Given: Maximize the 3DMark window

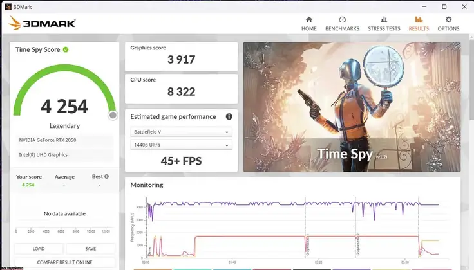Looking at the screenshot, I should tap(444, 6).
